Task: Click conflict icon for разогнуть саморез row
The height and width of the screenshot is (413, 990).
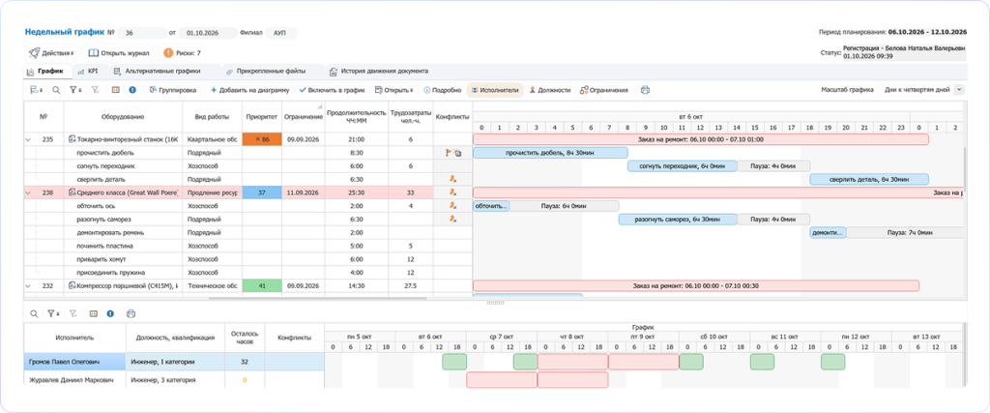Action: click(x=452, y=220)
